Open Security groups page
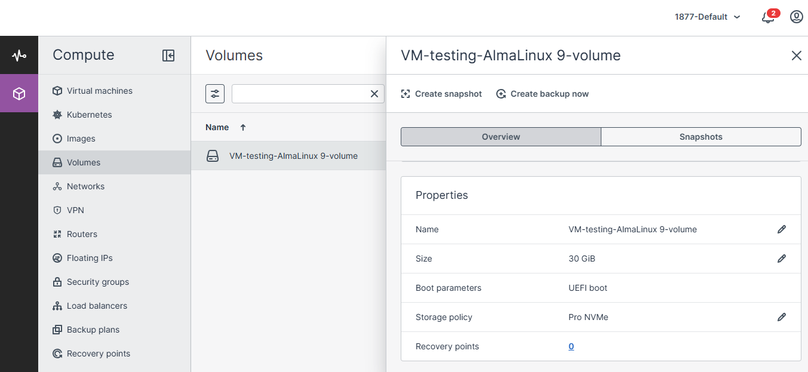This screenshot has height=372, width=808. pyautogui.click(x=115, y=282)
